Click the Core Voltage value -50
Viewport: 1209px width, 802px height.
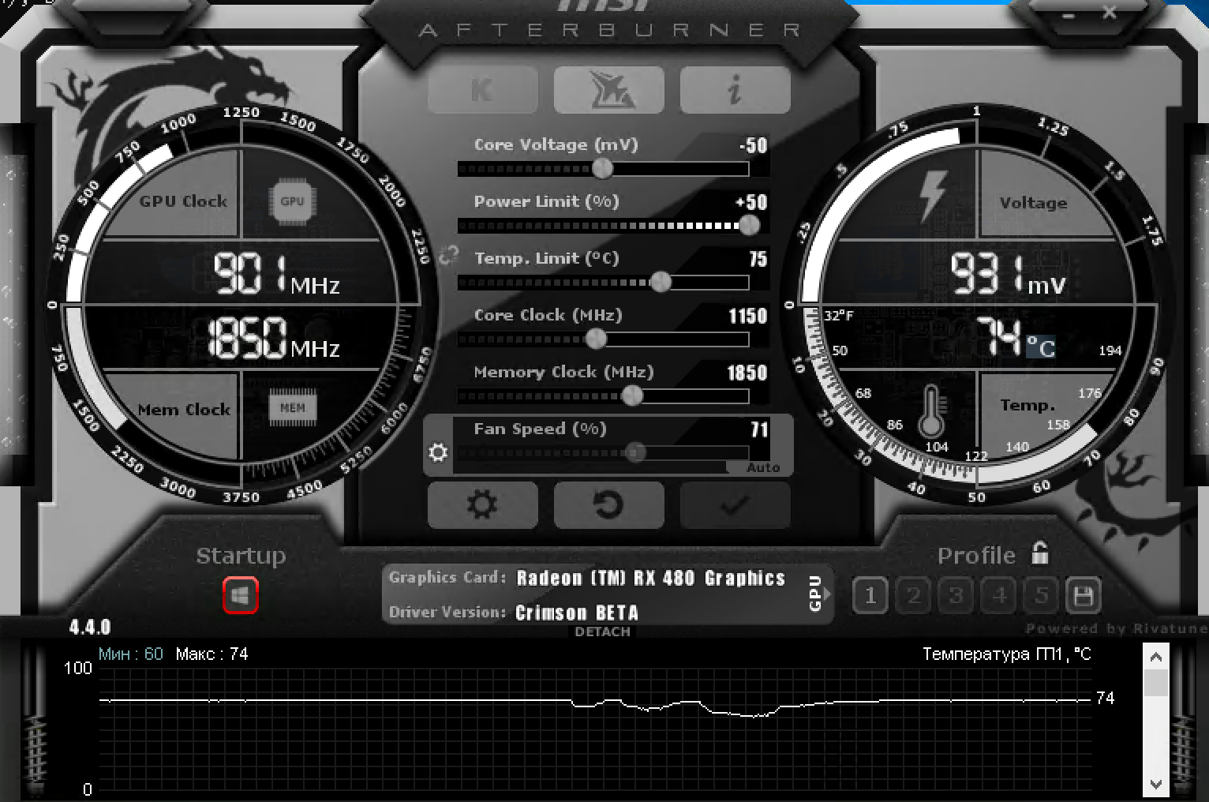click(754, 145)
